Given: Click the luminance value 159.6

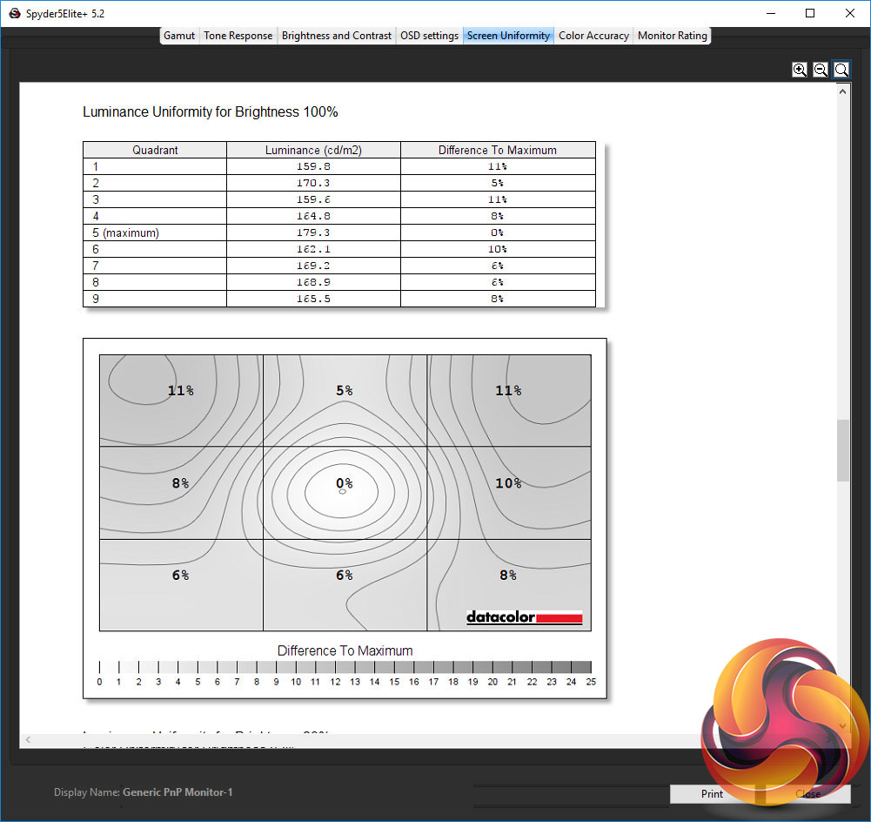Looking at the screenshot, I should tap(313, 199).
